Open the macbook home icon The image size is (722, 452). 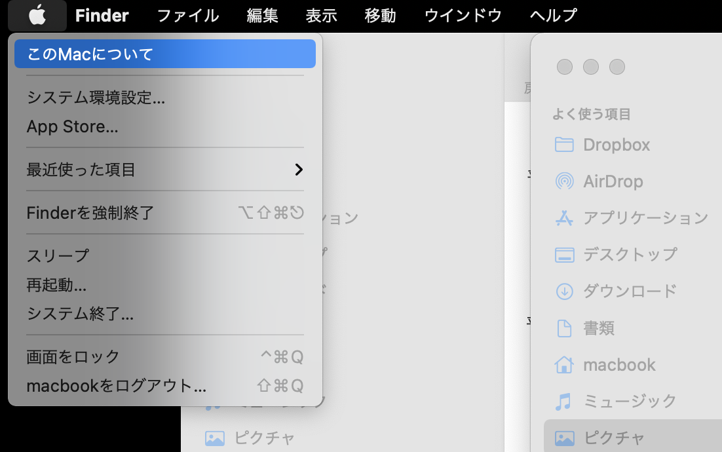[x=564, y=365]
